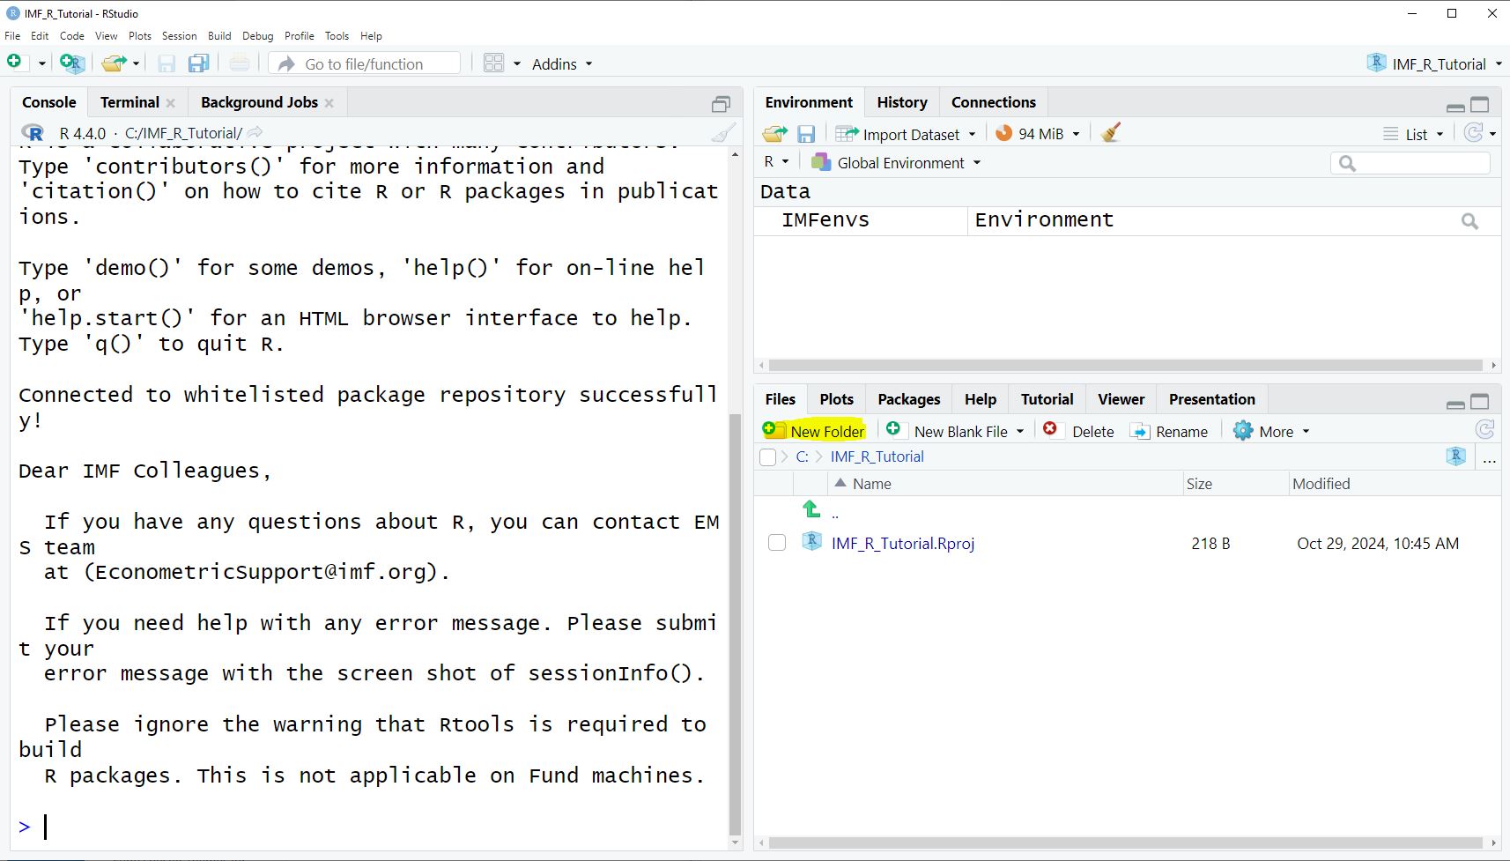This screenshot has height=861, width=1510.
Task: Open the IMF_R_Tutorial project dropdown
Action: pos(1435,63)
